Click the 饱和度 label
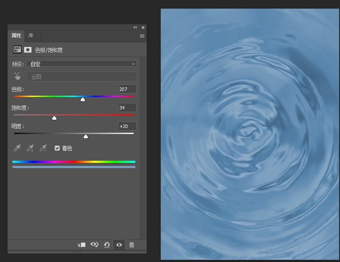 pyautogui.click(x=20, y=108)
